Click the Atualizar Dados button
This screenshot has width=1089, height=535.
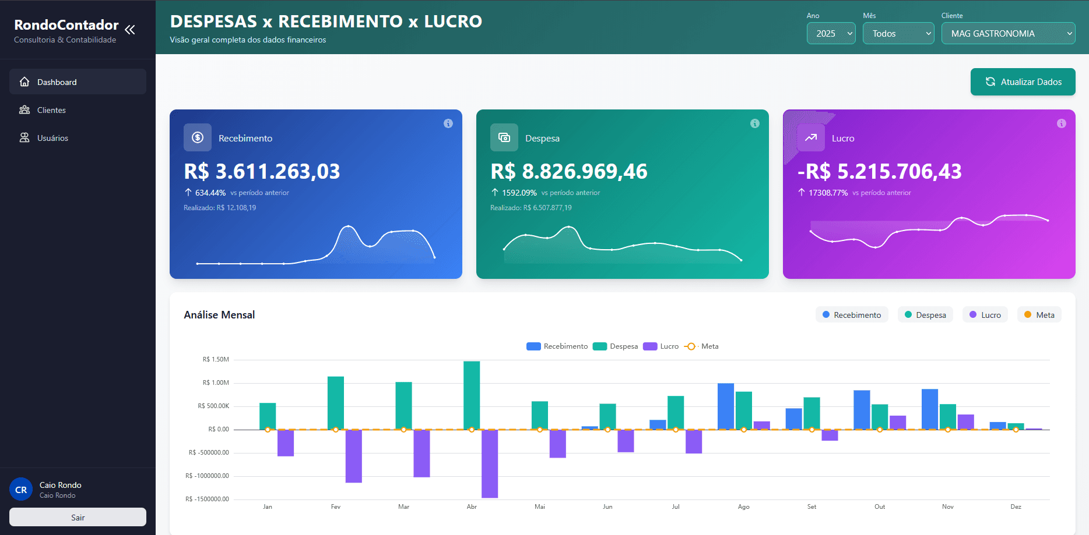(1023, 82)
